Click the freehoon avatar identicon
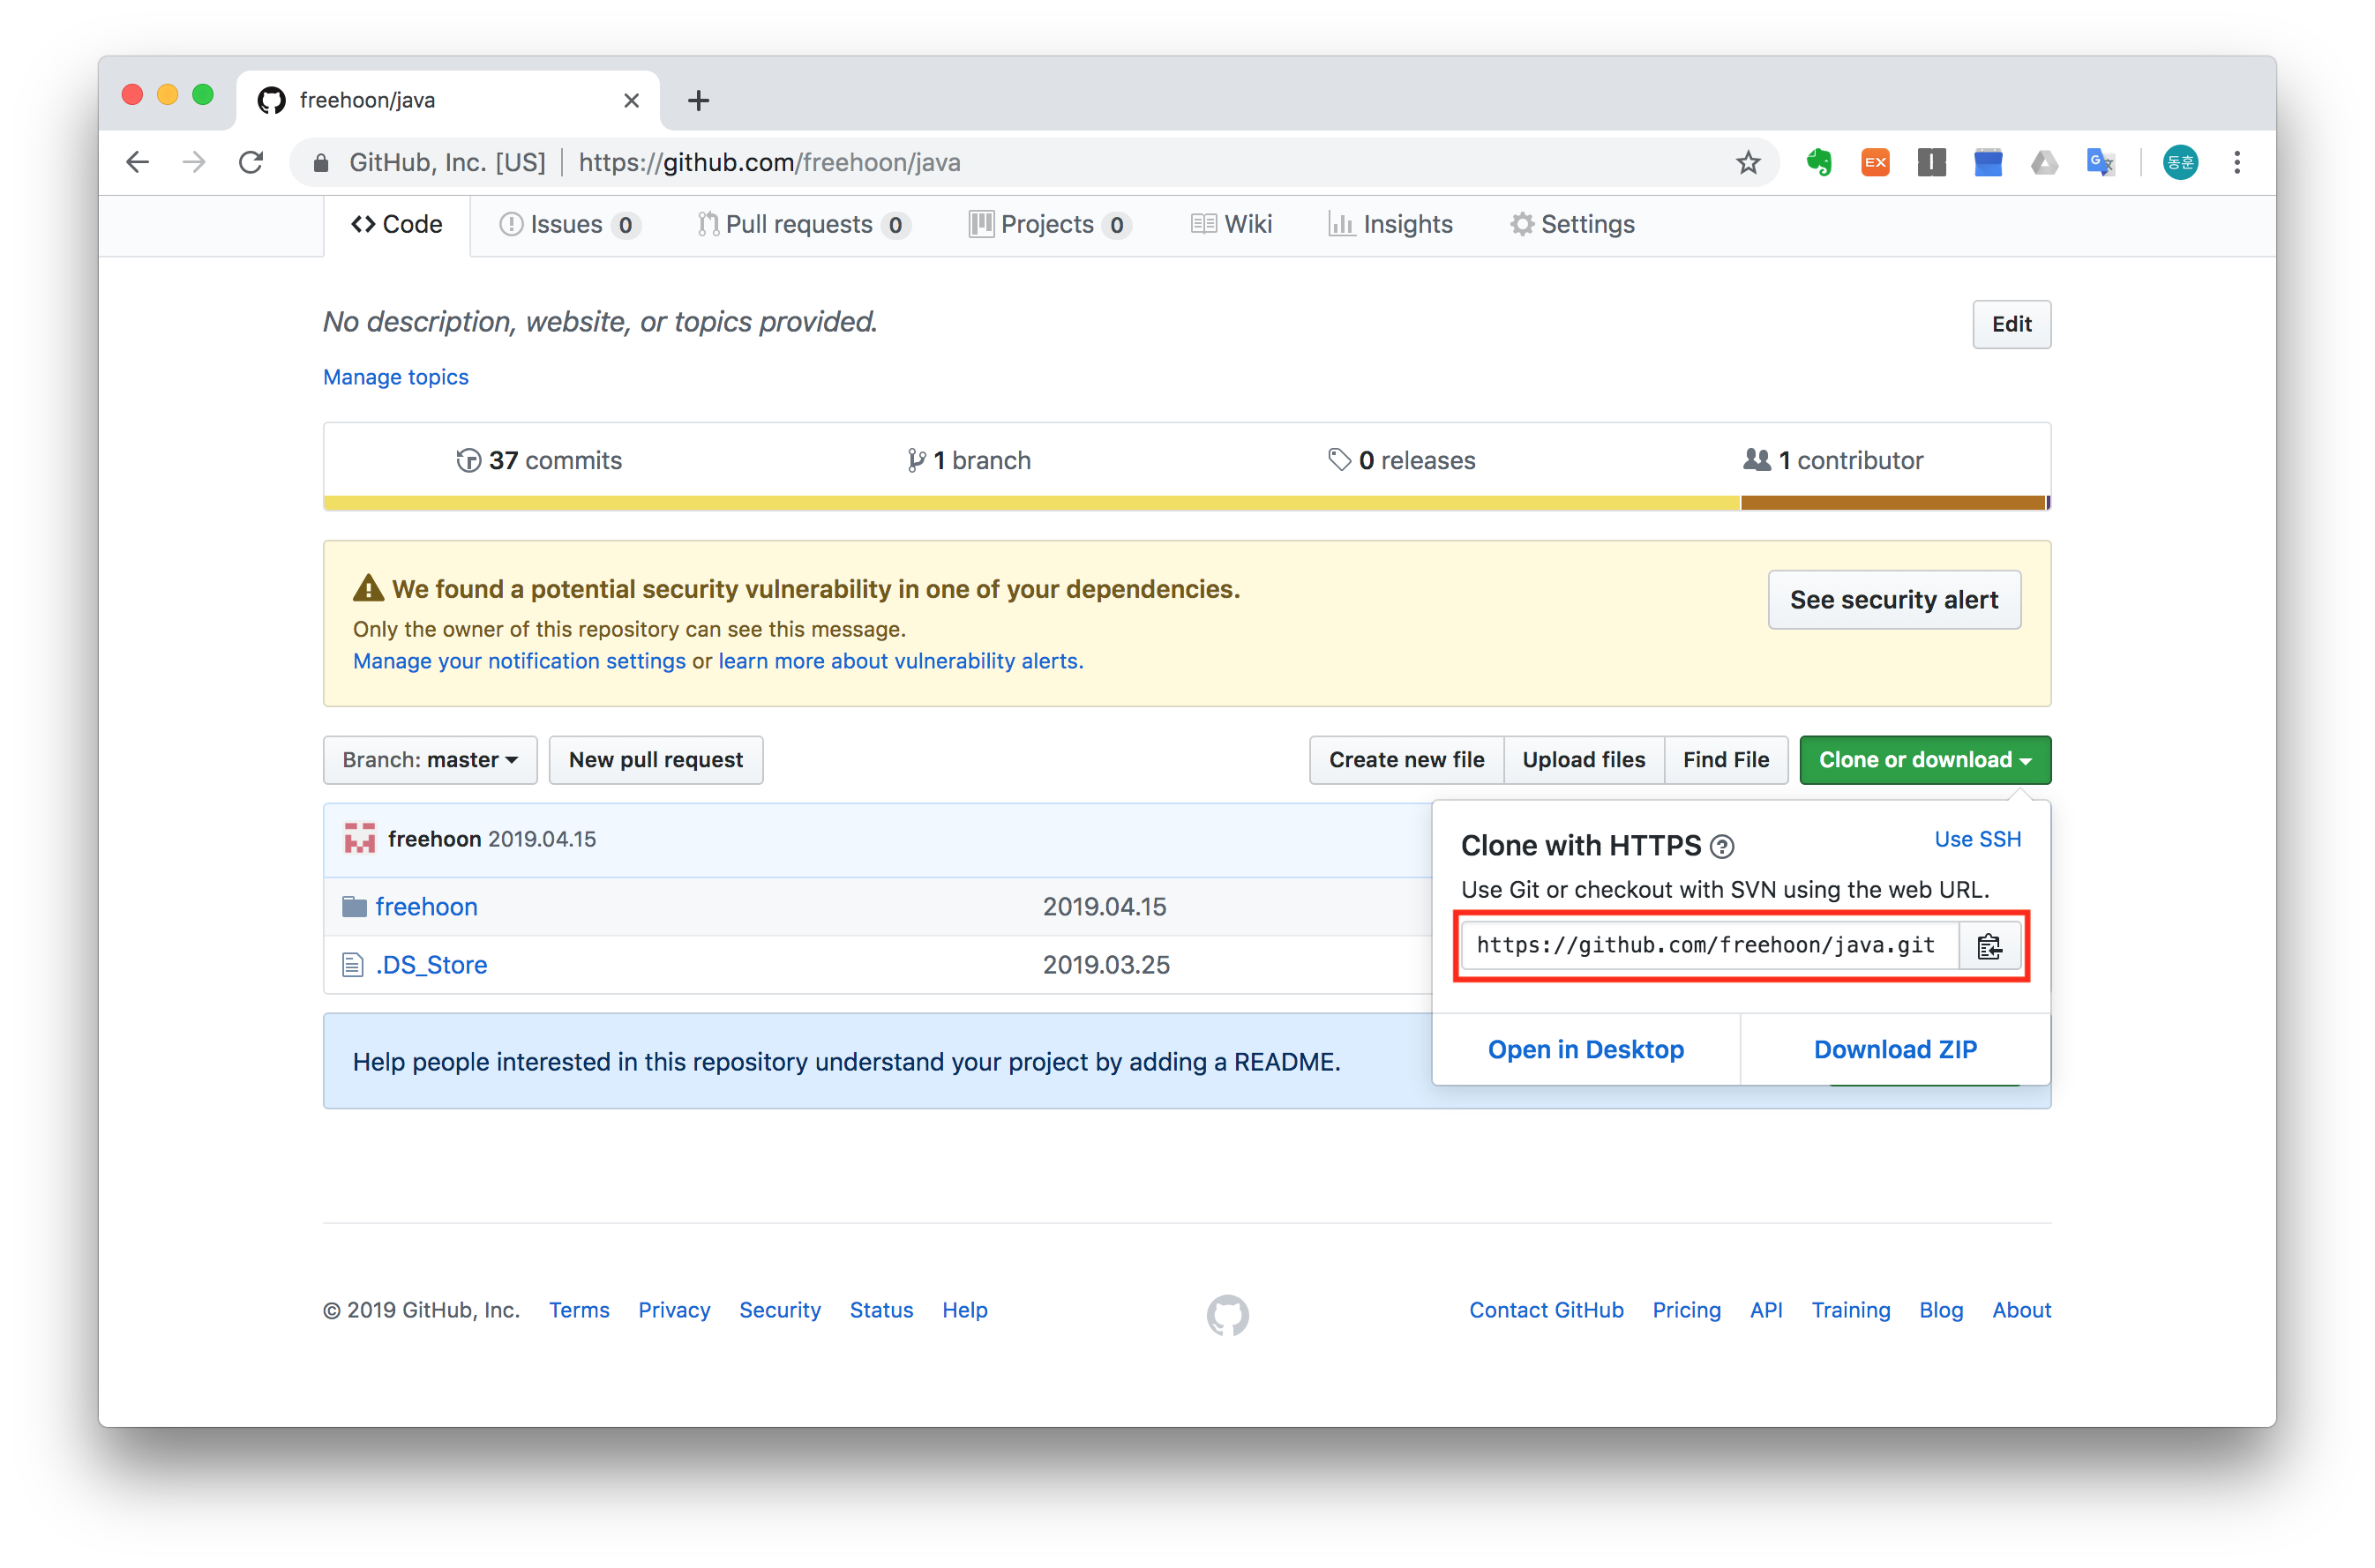This screenshot has height=1568, width=2375. pyautogui.click(x=360, y=839)
